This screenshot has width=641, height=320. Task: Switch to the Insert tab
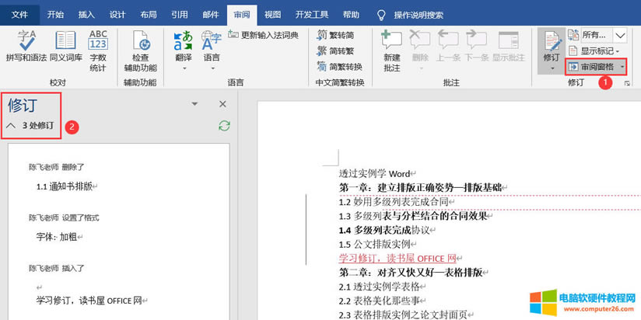pos(86,14)
